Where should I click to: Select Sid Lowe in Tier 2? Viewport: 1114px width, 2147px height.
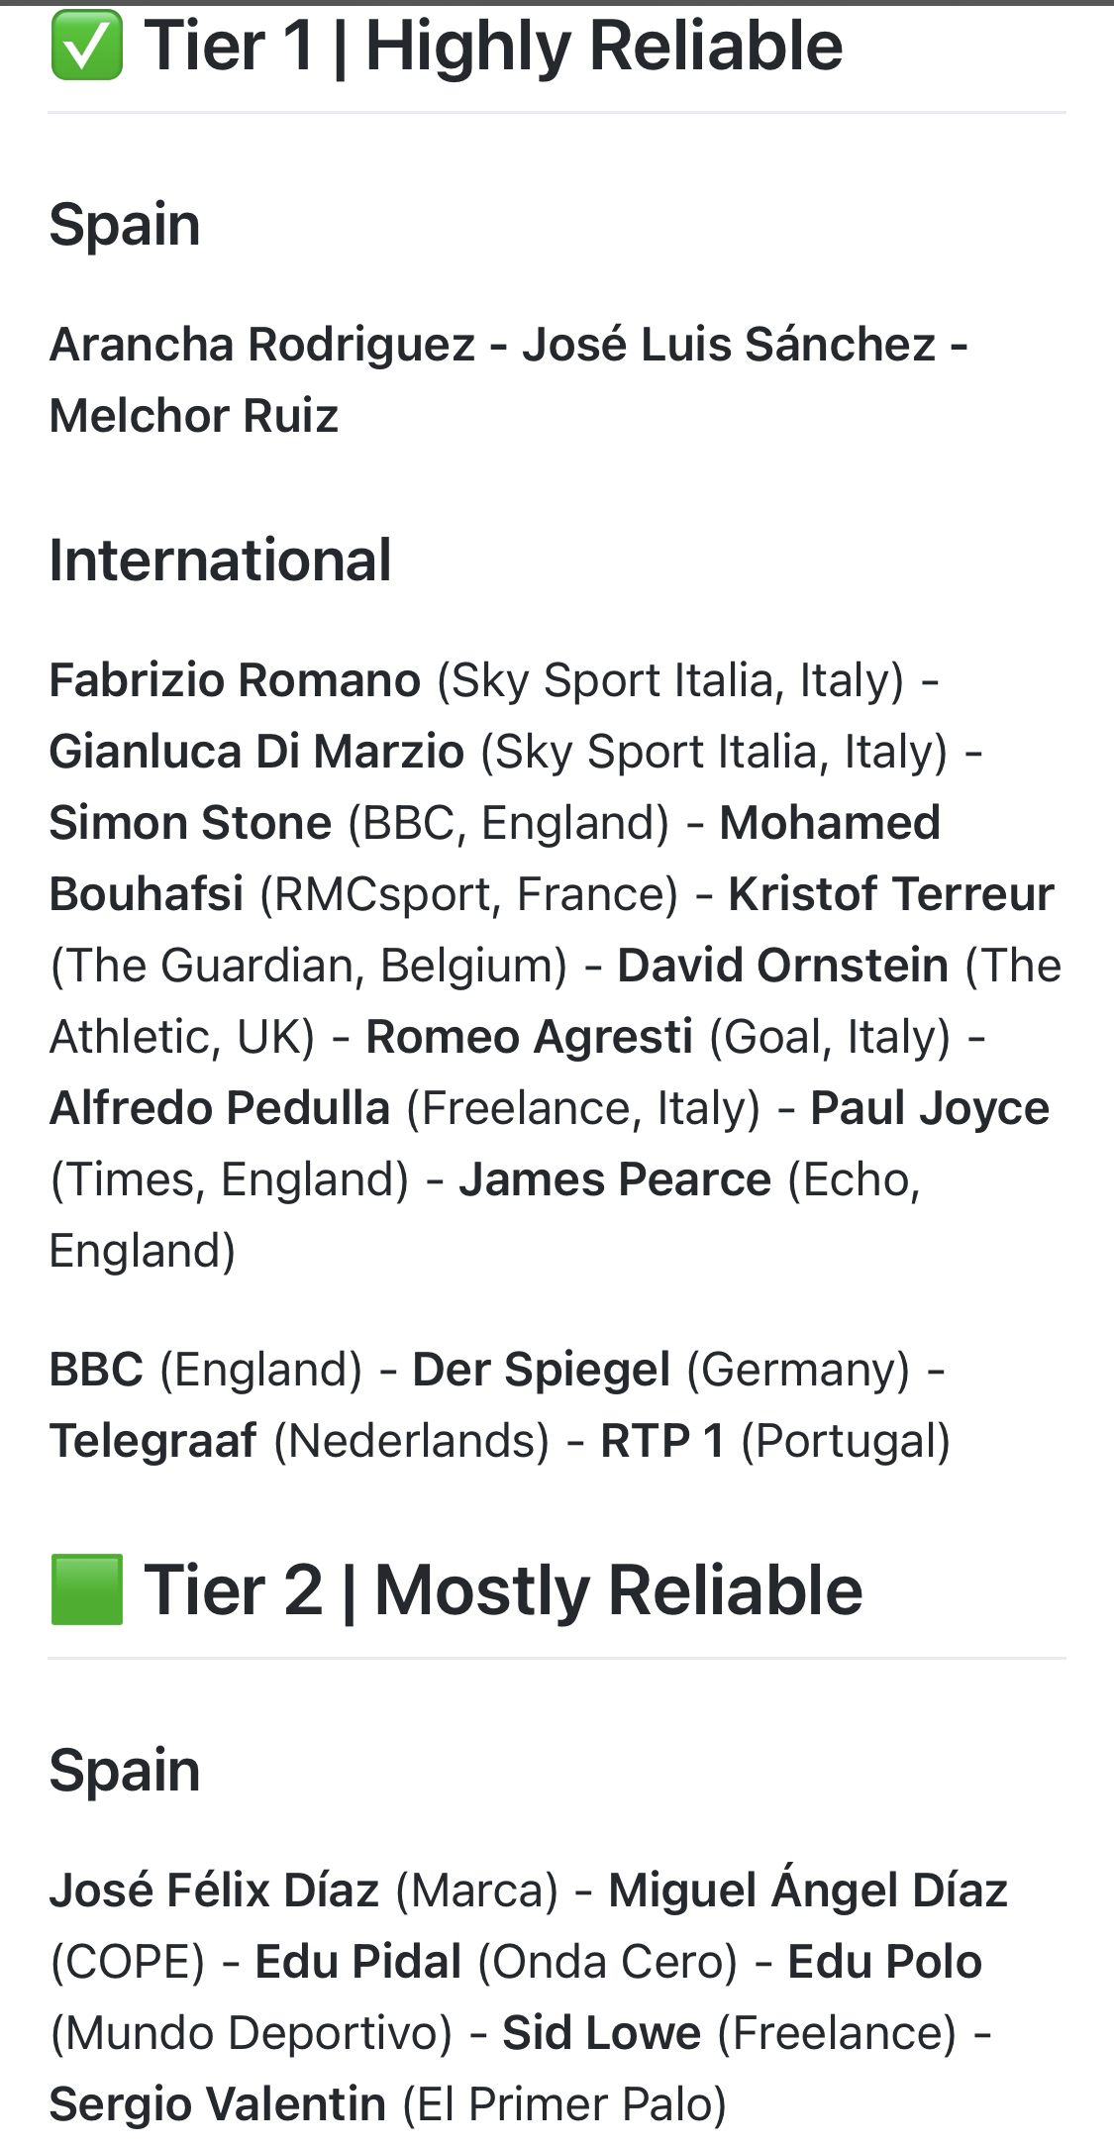click(x=601, y=2033)
